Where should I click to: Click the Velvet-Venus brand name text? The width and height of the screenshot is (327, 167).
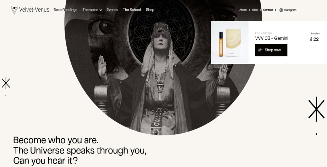click(x=34, y=10)
